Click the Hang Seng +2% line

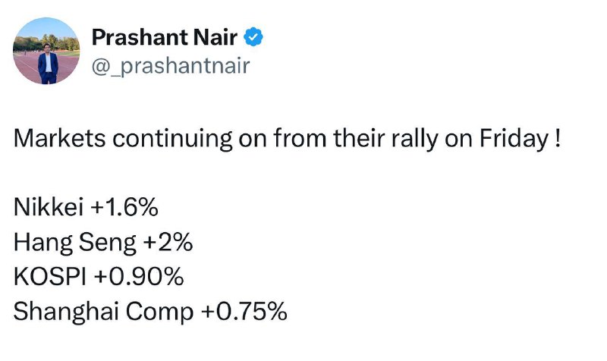point(103,243)
